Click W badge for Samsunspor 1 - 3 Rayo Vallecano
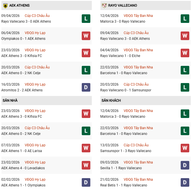Screen dimensions: 191x189 pyautogui.click(x=185, y=148)
